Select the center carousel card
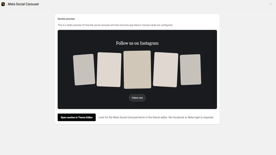The height and width of the screenshot is (155, 276). point(137,70)
